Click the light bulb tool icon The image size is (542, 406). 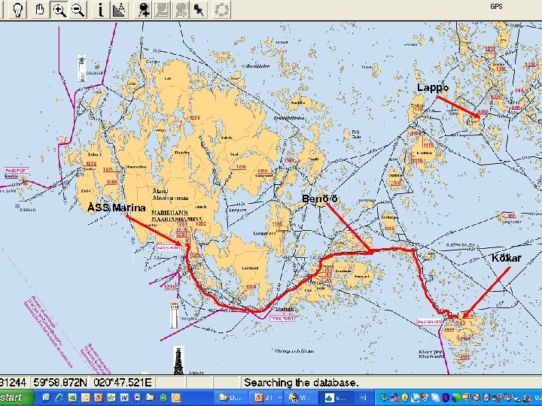(x=17, y=10)
